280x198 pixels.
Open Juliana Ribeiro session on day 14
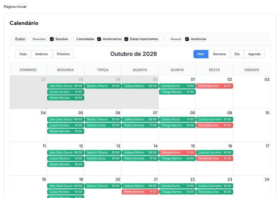pyautogui.click(x=140, y=152)
